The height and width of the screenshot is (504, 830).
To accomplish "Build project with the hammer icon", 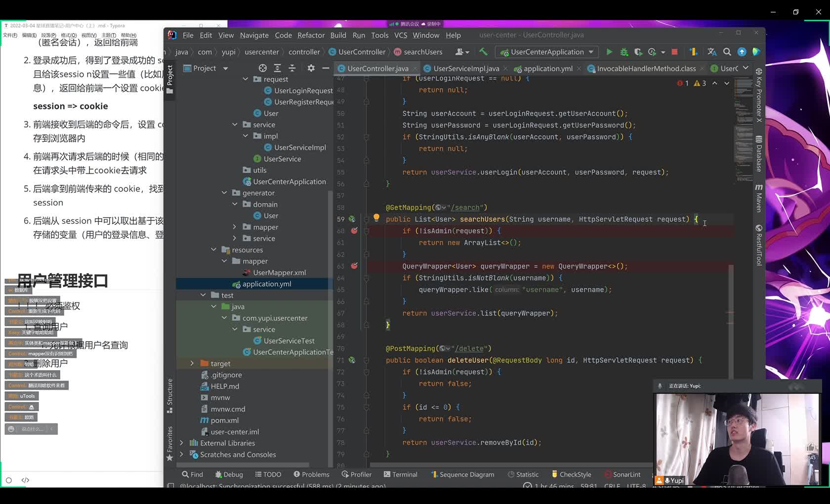I will pos(483,52).
